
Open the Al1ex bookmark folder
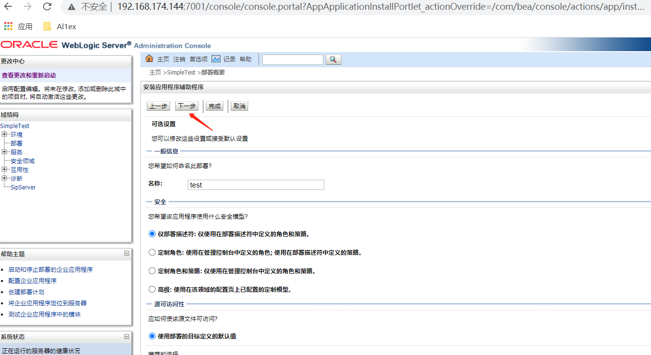click(60, 26)
